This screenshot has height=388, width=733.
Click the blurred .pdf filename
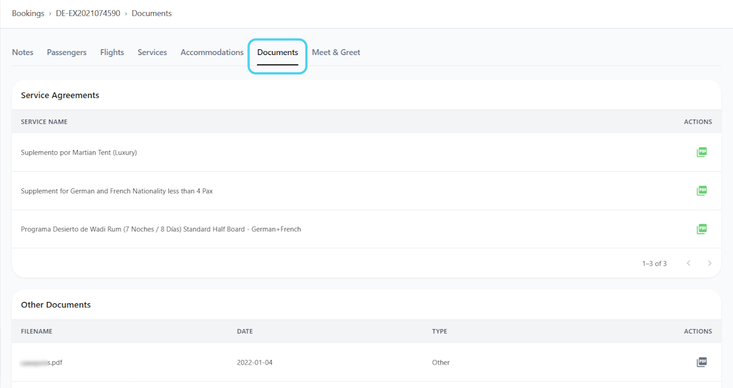[x=42, y=362]
